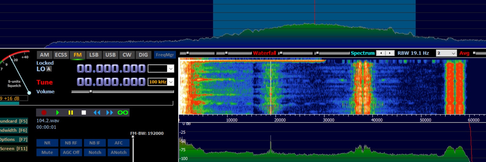Fast-forward the recording with the blue forward arrows
This screenshot has height=162, width=486.
[110, 113]
